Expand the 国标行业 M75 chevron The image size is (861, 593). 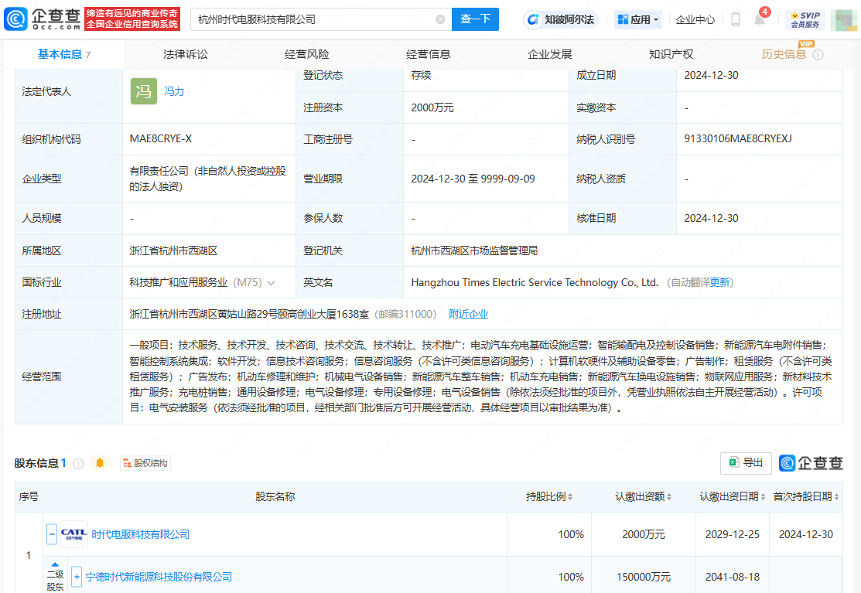[x=271, y=283]
